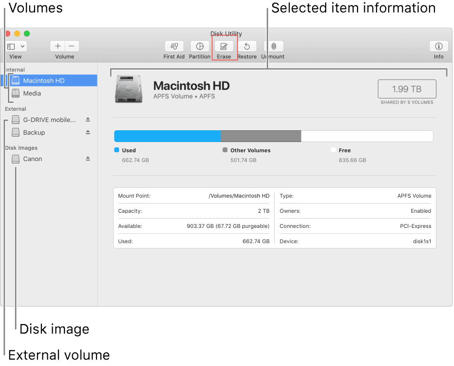The width and height of the screenshot is (454, 366).
Task: Click the green zoom window button
Action: pyautogui.click(x=27, y=34)
